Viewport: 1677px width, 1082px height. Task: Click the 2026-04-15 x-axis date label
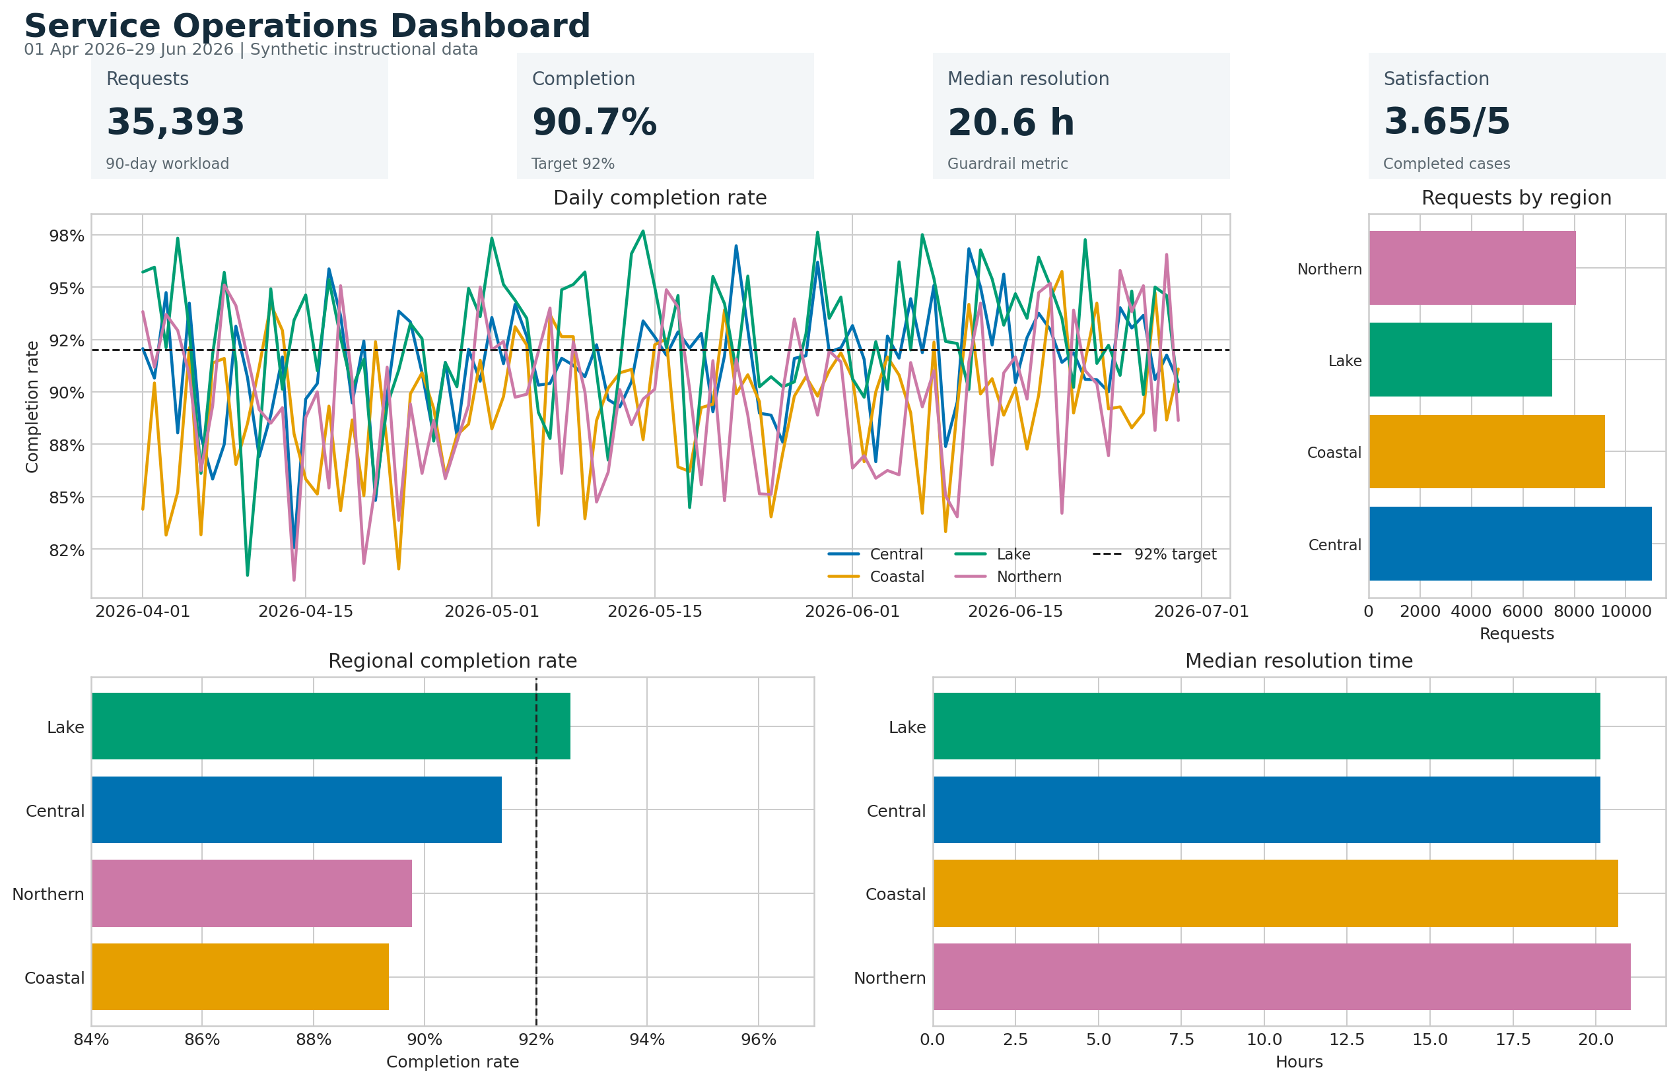(305, 612)
